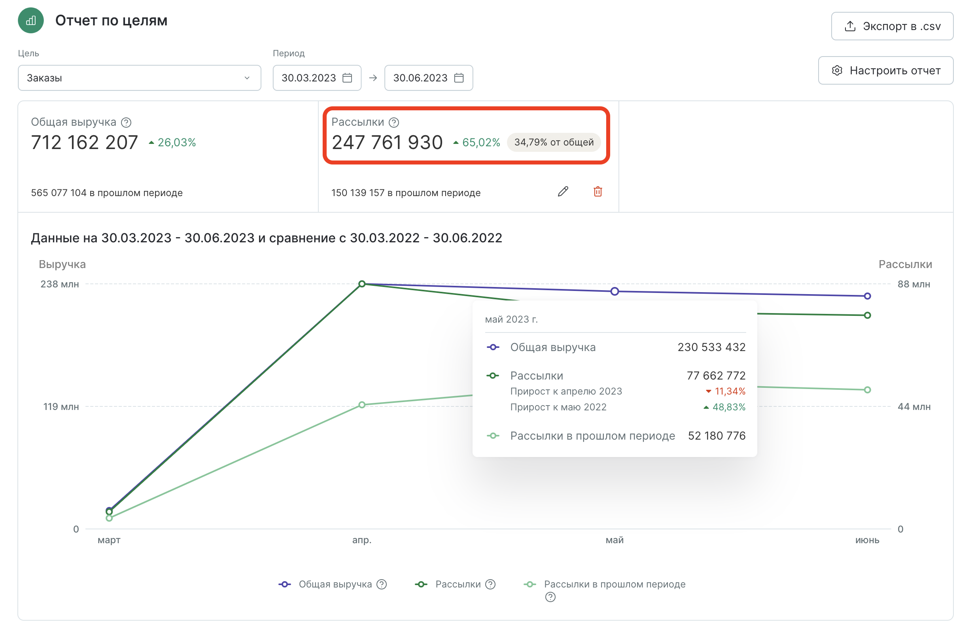This screenshot has height=627, width=972.
Task: Click the май x-axis label
Action: click(615, 540)
